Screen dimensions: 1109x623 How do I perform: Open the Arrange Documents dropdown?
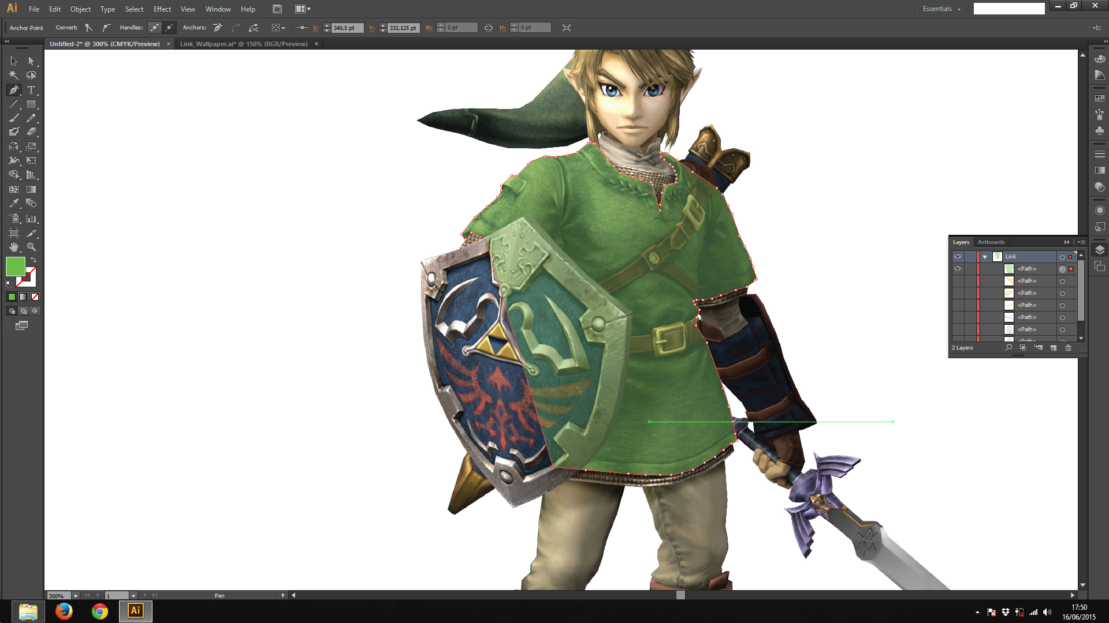click(x=303, y=9)
